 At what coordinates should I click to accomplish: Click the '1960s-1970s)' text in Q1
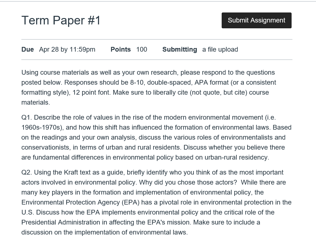coord(42,127)
